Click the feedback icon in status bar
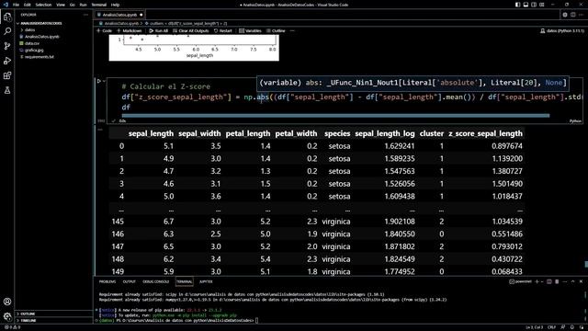The height and width of the screenshot is (331, 588). tap(563, 327)
